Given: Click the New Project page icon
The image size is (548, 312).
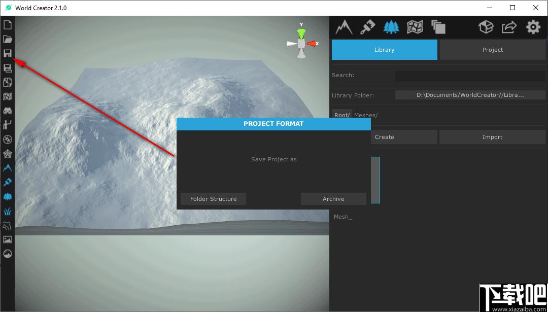Looking at the screenshot, I should (x=7, y=25).
